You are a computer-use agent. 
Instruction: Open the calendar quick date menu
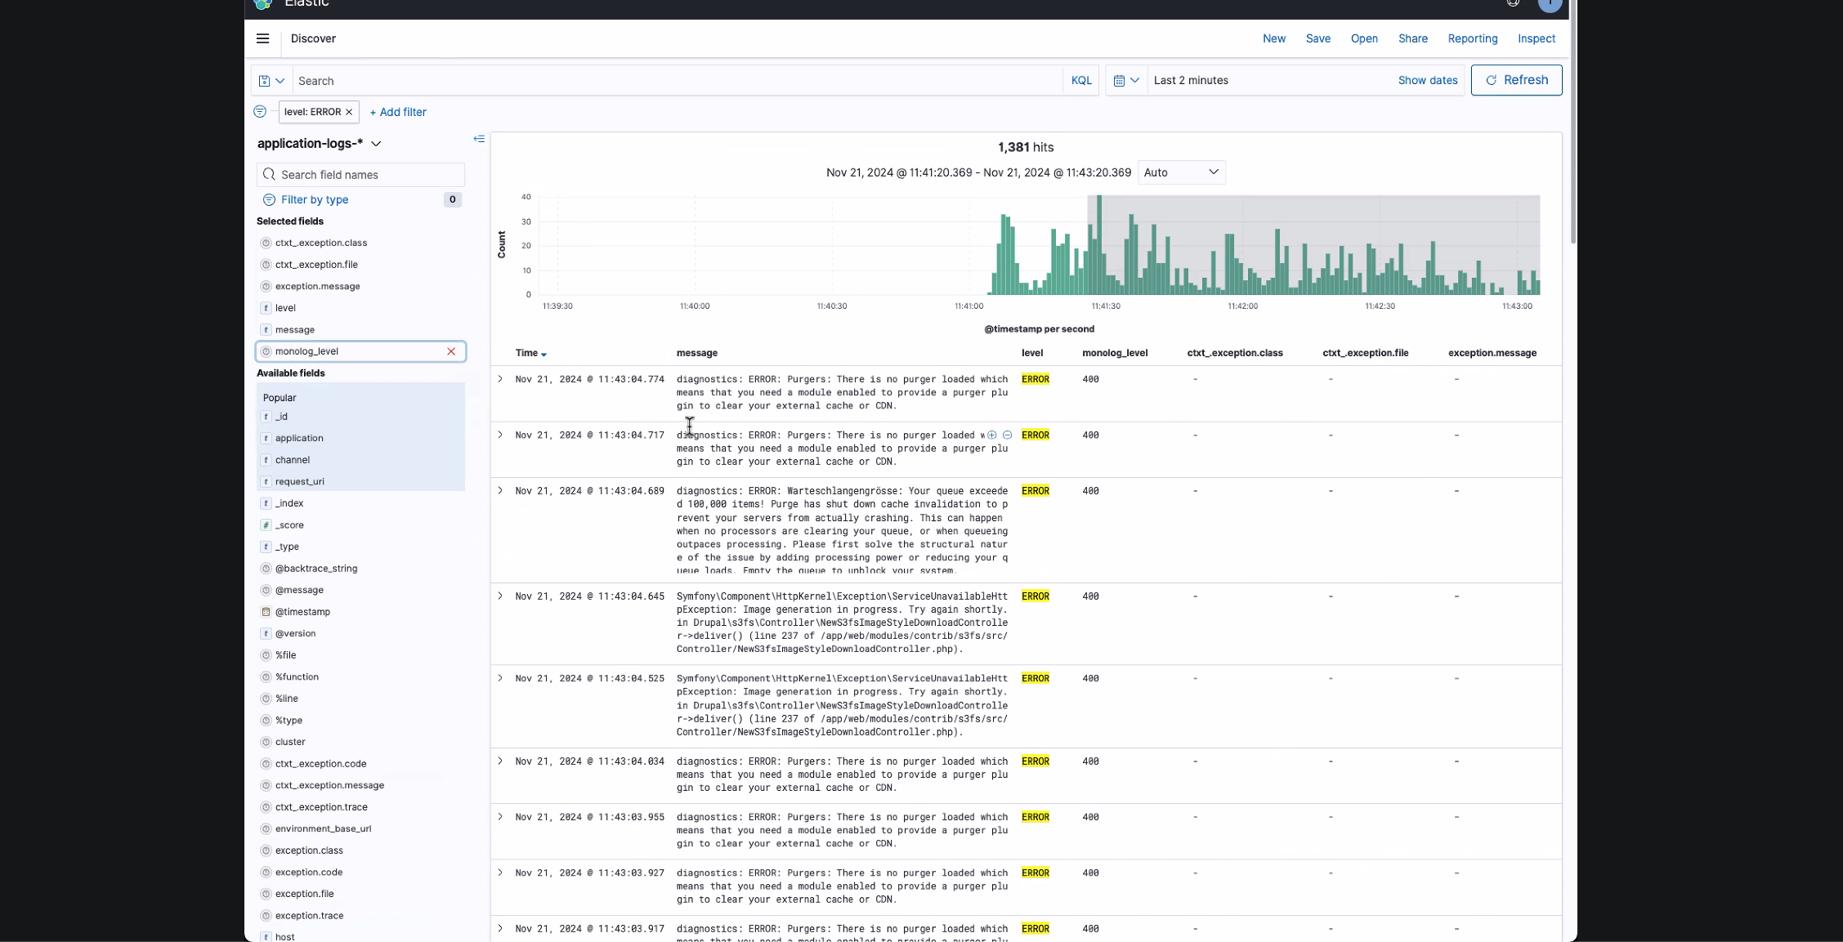(x=1125, y=81)
